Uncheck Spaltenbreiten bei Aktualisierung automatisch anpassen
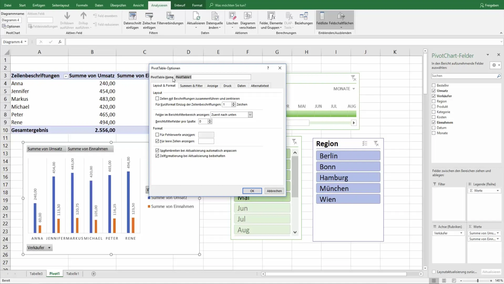504x284 pixels. point(157,151)
